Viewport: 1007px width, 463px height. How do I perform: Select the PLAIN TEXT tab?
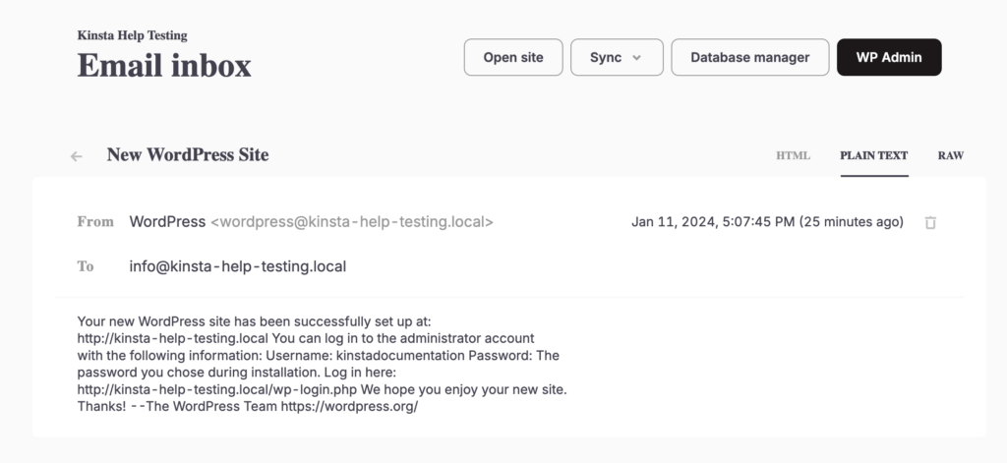tap(873, 155)
